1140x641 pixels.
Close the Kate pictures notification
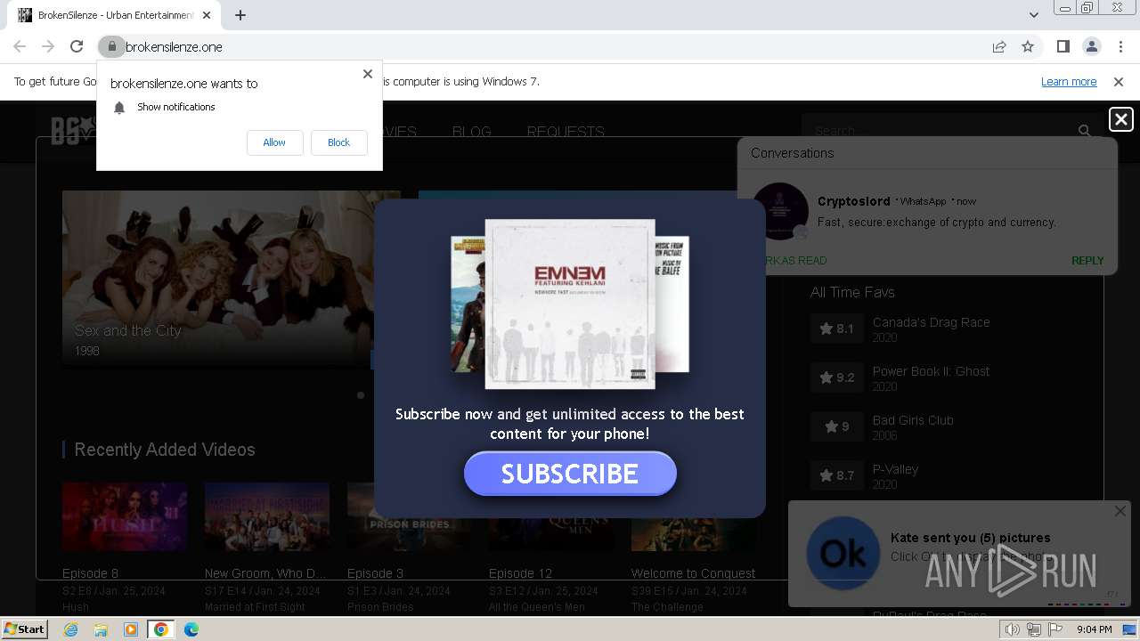[1120, 511]
